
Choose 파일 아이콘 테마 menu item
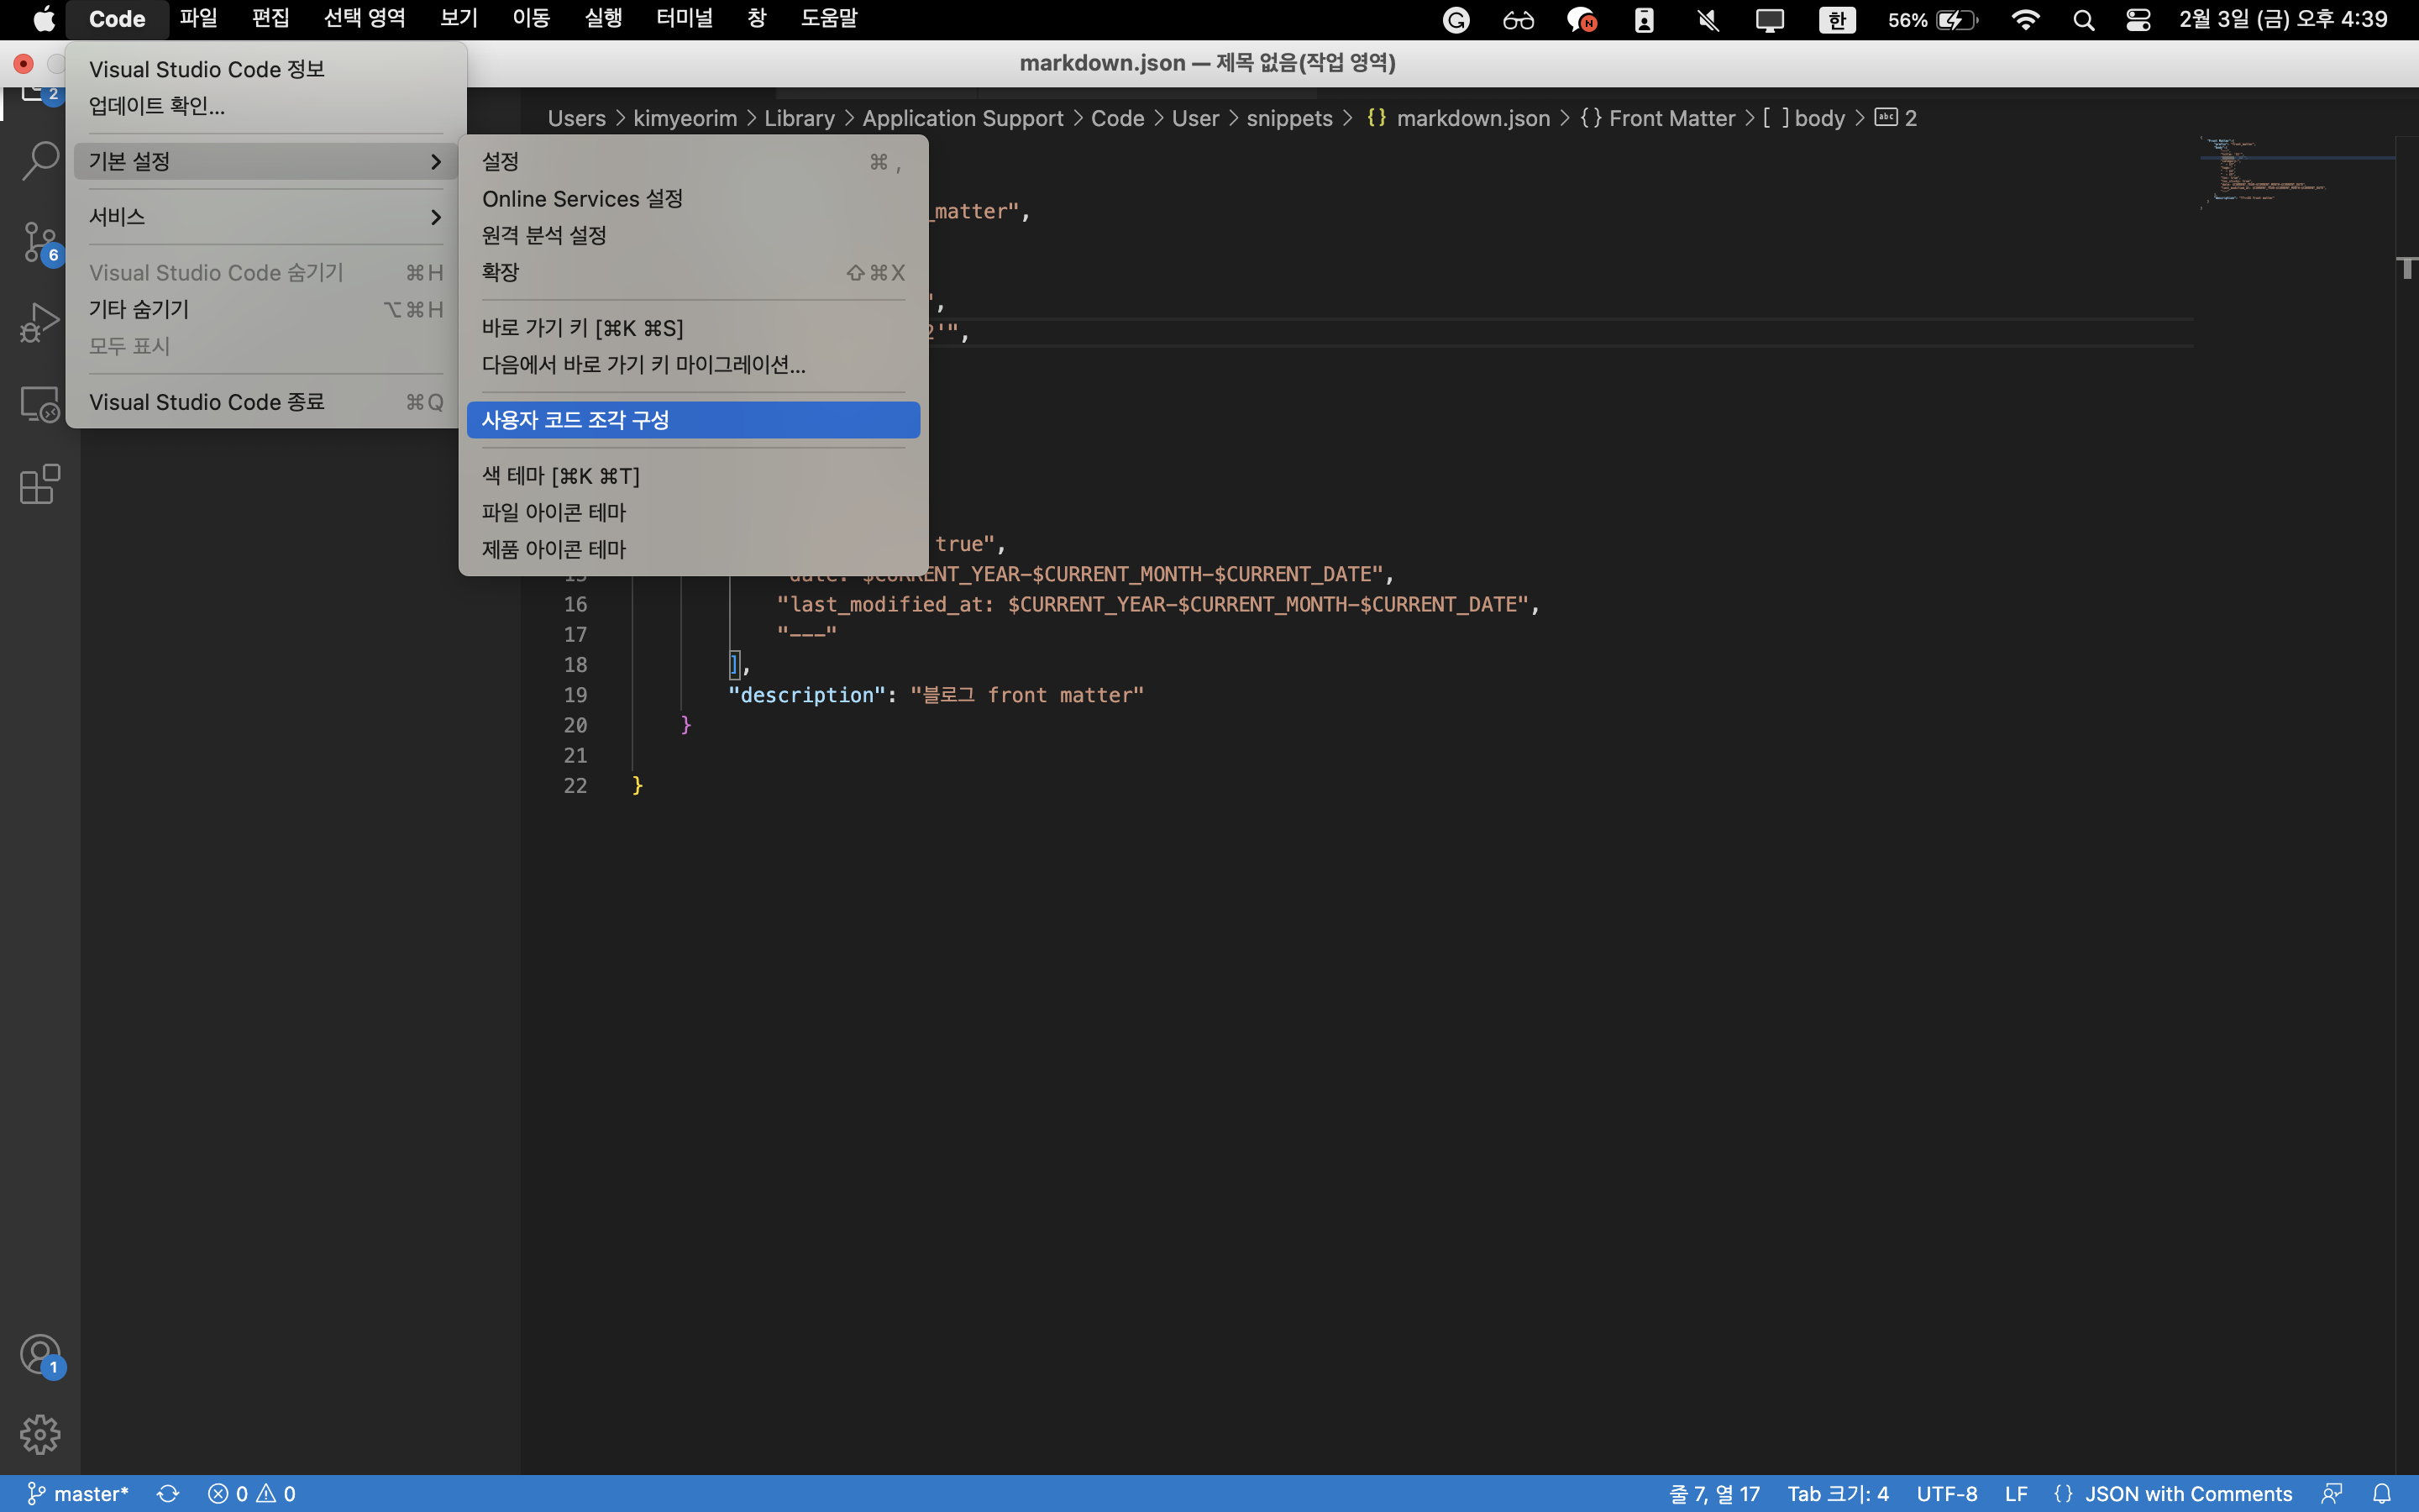[x=693, y=512]
